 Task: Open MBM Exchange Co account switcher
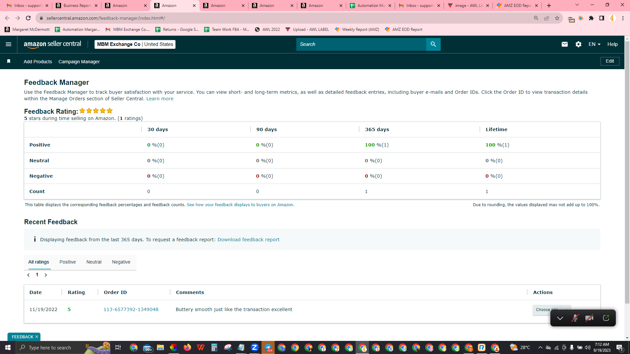135,44
